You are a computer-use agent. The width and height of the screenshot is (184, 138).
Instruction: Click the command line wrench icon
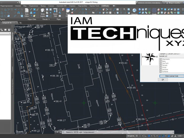coord(60,132)
